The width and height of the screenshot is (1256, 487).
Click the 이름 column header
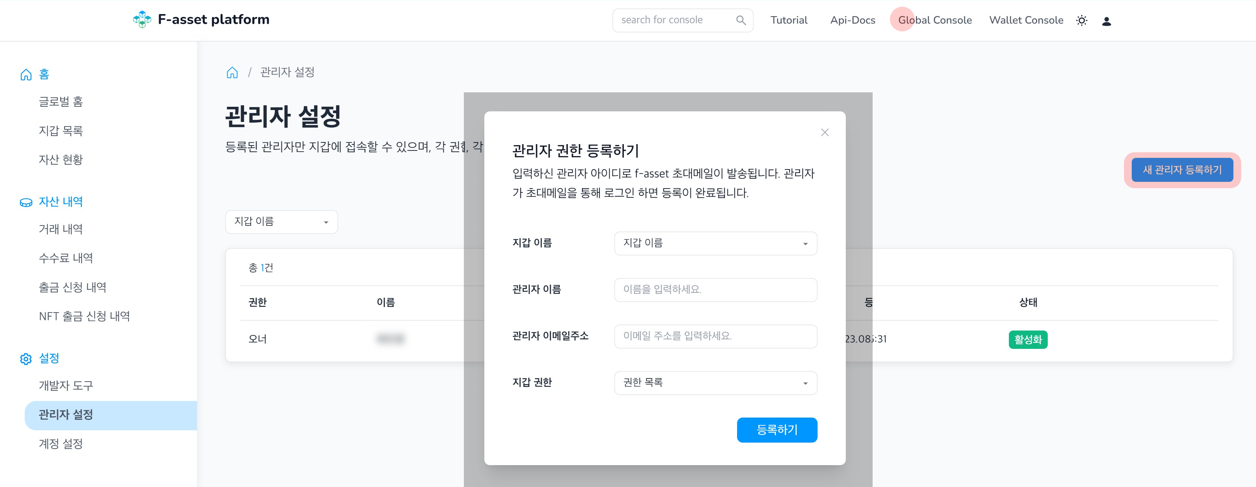tap(386, 303)
